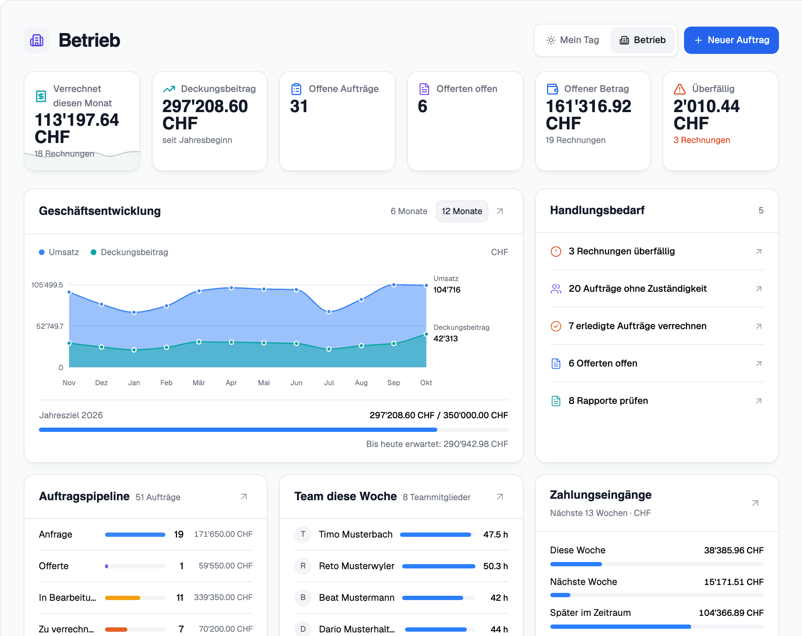Select the 12 Monate chart range
Viewport: 802px width, 636px height.
pos(462,211)
